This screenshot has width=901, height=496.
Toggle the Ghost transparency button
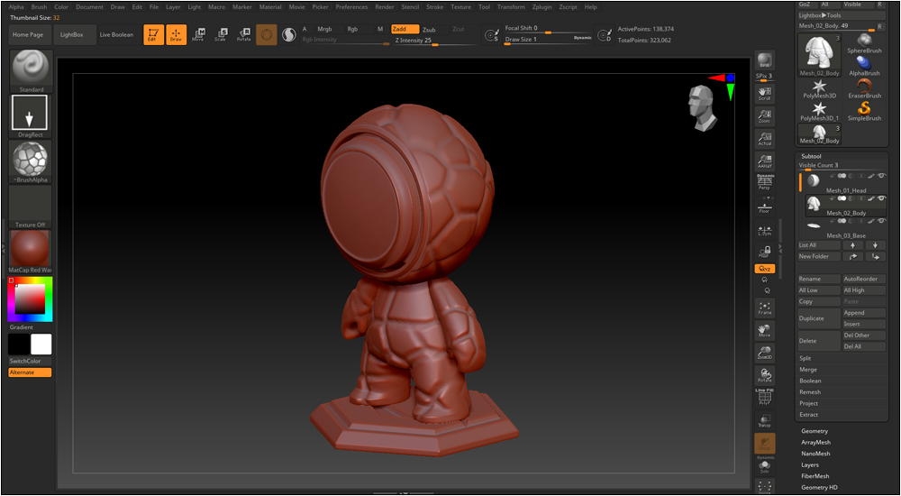coord(764,441)
